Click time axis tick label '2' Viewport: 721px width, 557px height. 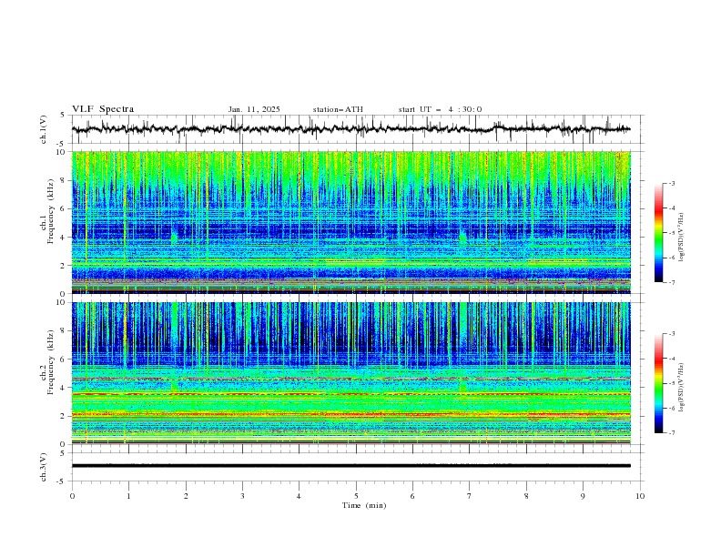coord(186,496)
